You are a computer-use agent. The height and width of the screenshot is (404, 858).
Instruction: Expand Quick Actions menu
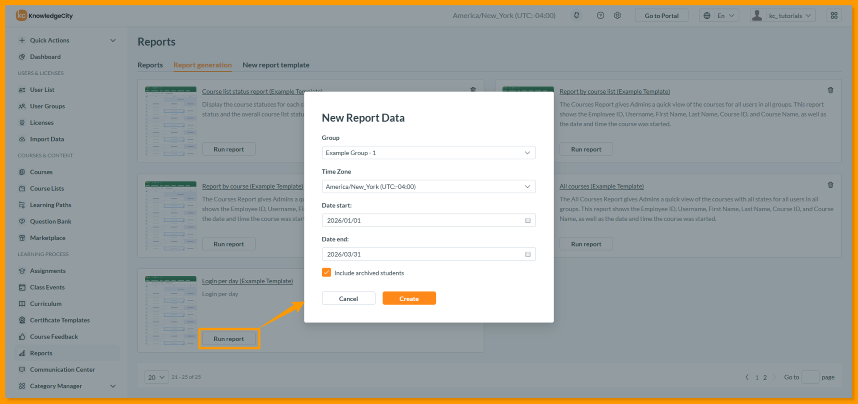pyautogui.click(x=67, y=40)
